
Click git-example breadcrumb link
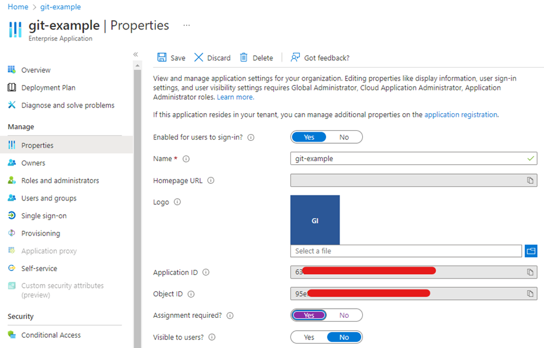tap(60, 7)
